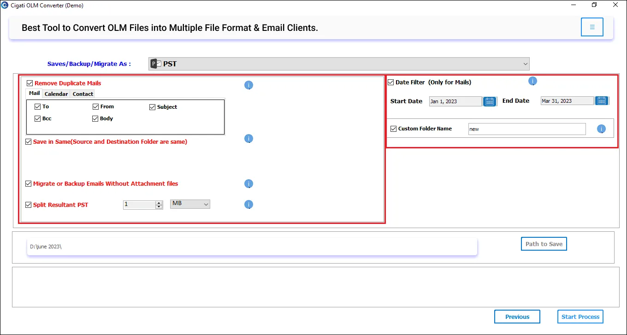Open the MB size unit dropdown
The height and width of the screenshot is (335, 627).
[190, 204]
